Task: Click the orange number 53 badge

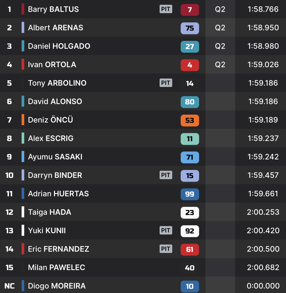Action: (190, 120)
